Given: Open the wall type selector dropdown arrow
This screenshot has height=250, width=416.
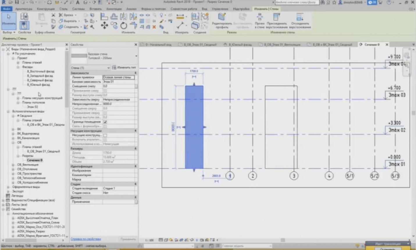Looking at the screenshot, I should pyautogui.click(x=136, y=56).
